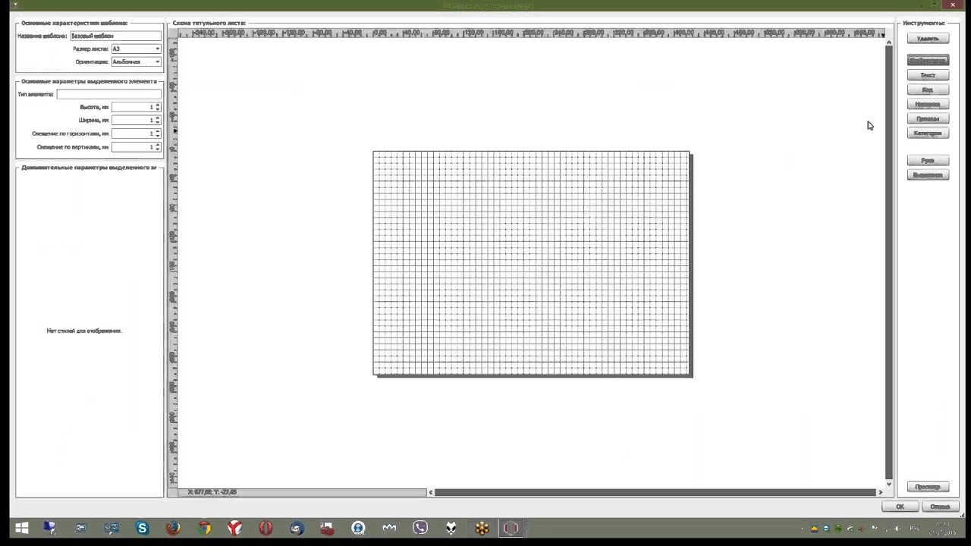Open the Ориентация Альбомная dropdown

pyautogui.click(x=136, y=61)
